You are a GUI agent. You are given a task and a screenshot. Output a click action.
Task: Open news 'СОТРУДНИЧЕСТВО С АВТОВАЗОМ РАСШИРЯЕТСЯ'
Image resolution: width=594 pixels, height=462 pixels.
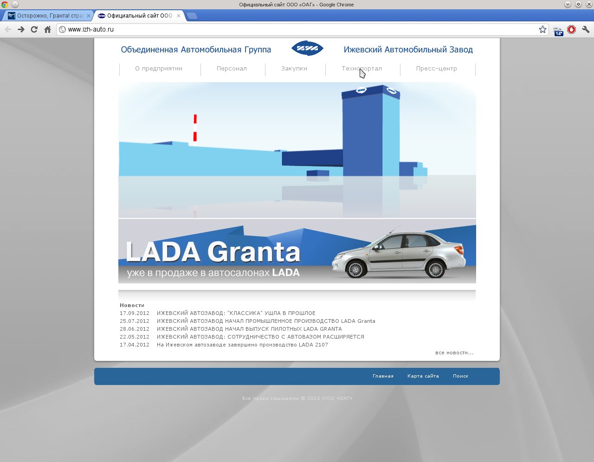(x=260, y=337)
